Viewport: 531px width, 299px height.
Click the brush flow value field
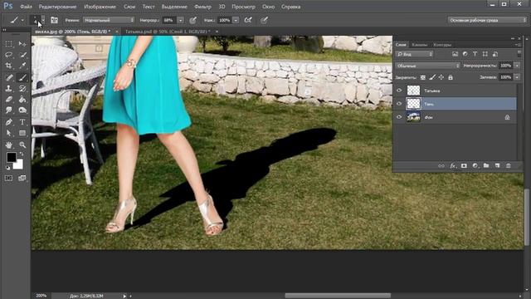pos(224,20)
